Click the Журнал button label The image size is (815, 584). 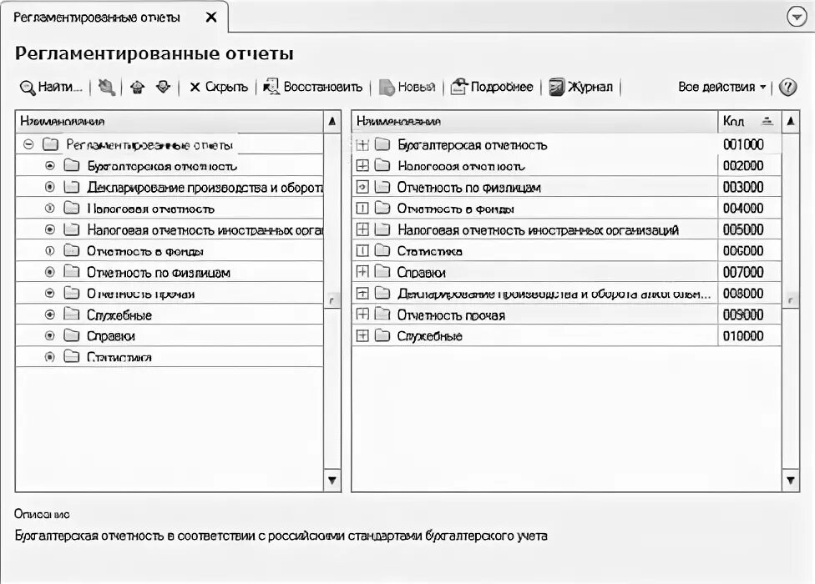pos(590,87)
